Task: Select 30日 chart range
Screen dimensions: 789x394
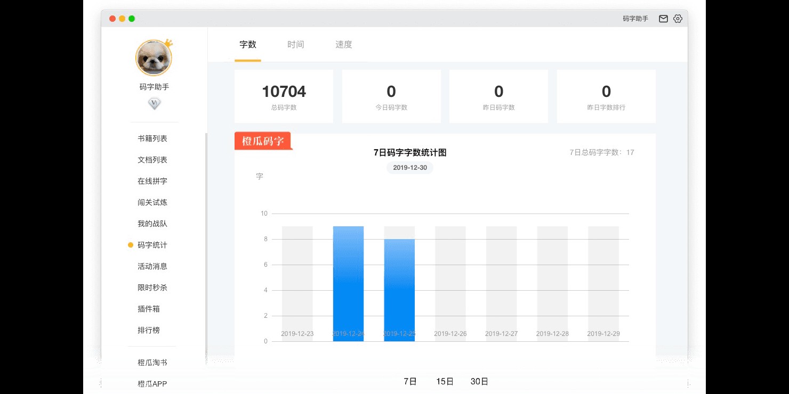Action: (479, 381)
